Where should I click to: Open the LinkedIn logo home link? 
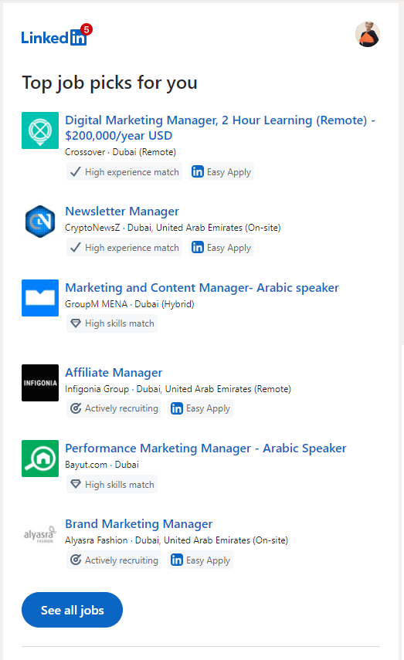tap(54, 37)
